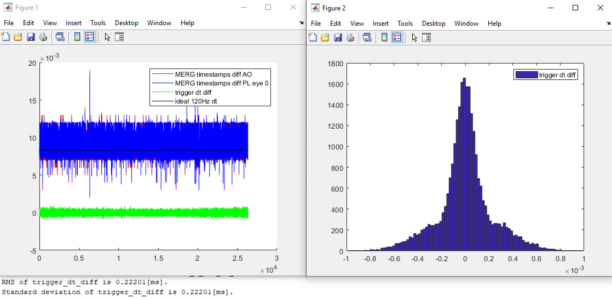Click New Figure icon in Figure 2 toolbar

pos(313,37)
